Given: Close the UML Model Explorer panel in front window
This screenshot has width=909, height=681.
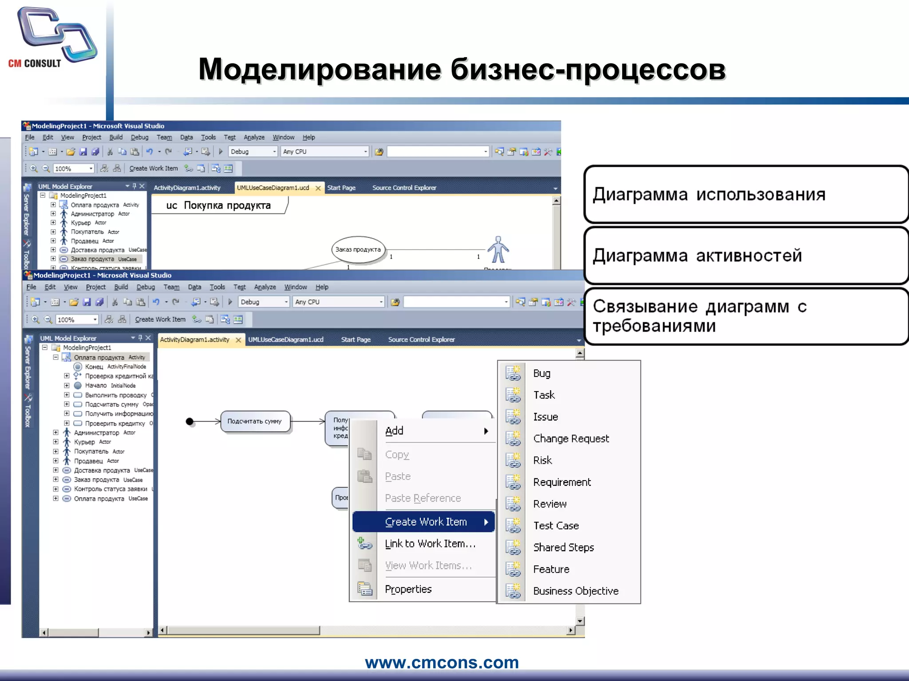Looking at the screenshot, I should click(x=148, y=338).
